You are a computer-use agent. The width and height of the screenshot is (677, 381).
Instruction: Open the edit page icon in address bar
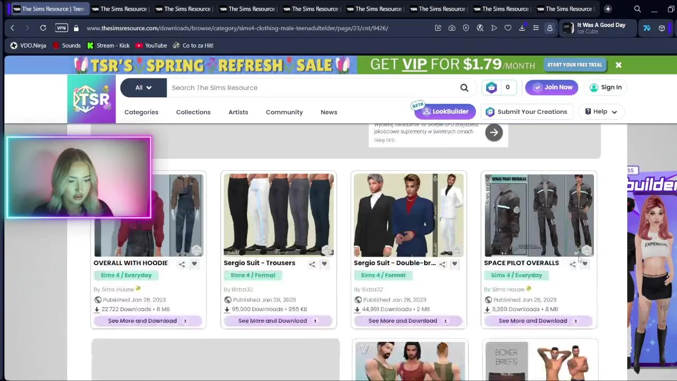(x=438, y=28)
